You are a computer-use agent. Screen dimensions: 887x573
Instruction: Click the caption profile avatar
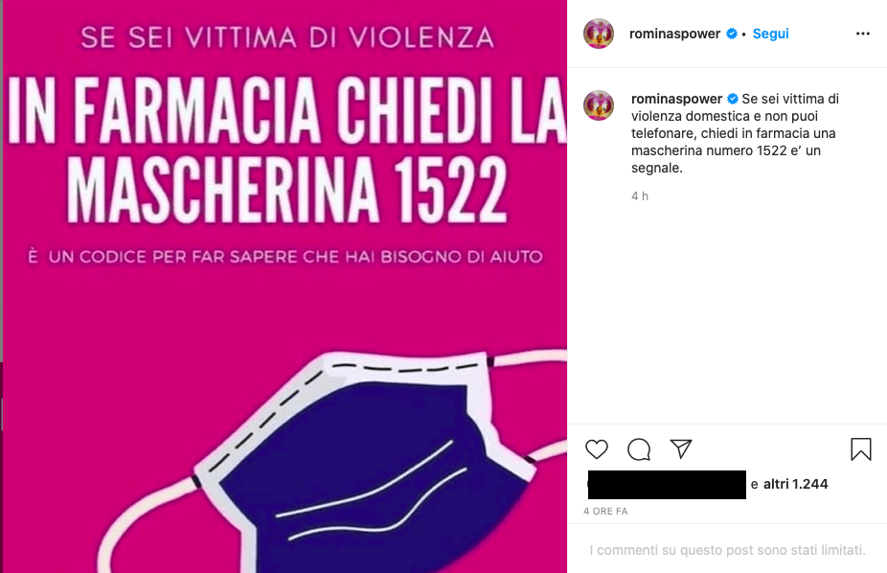[x=599, y=105]
